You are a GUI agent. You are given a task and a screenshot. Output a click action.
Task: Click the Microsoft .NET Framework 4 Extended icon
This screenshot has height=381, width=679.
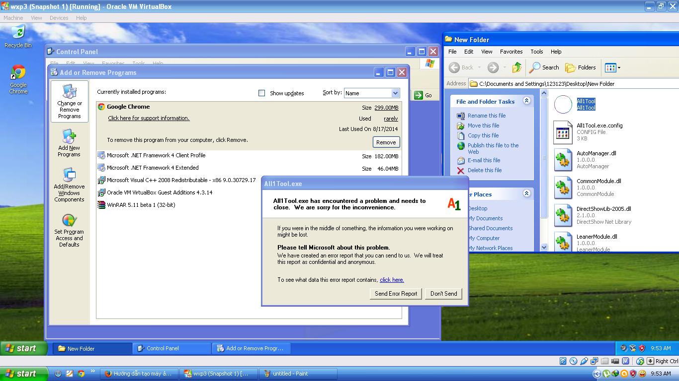click(101, 168)
